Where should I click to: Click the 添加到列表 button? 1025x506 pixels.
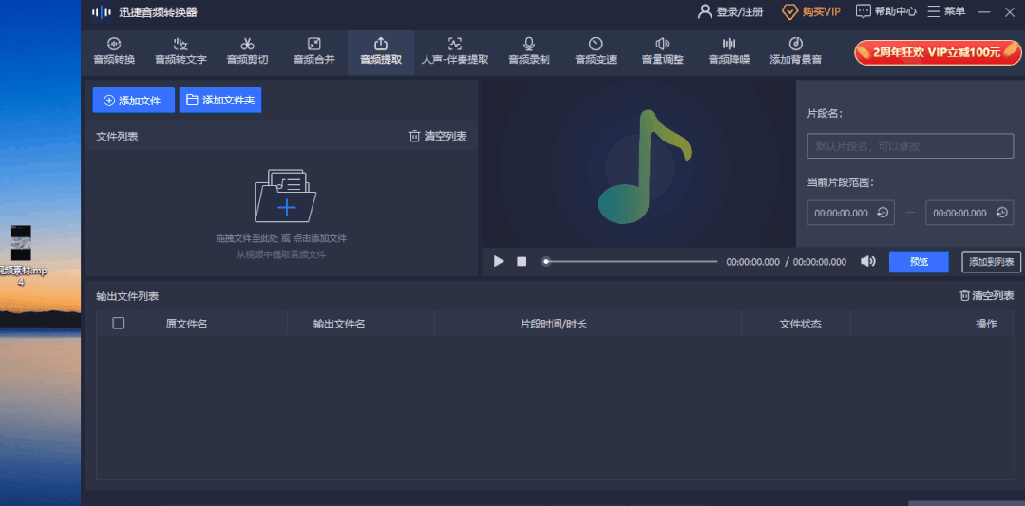coord(991,261)
